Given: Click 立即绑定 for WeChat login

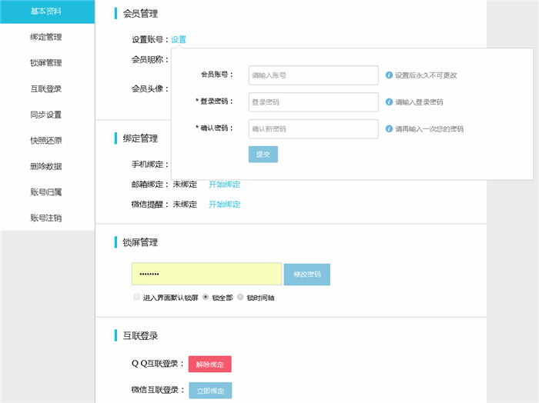Looking at the screenshot, I should (209, 391).
